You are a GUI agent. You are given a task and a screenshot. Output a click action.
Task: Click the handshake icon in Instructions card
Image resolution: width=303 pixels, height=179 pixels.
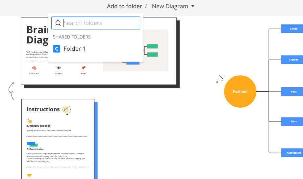29,175
